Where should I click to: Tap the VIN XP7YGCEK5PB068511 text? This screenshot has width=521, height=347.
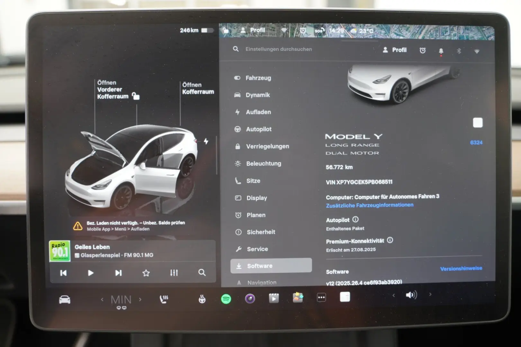coord(359,182)
